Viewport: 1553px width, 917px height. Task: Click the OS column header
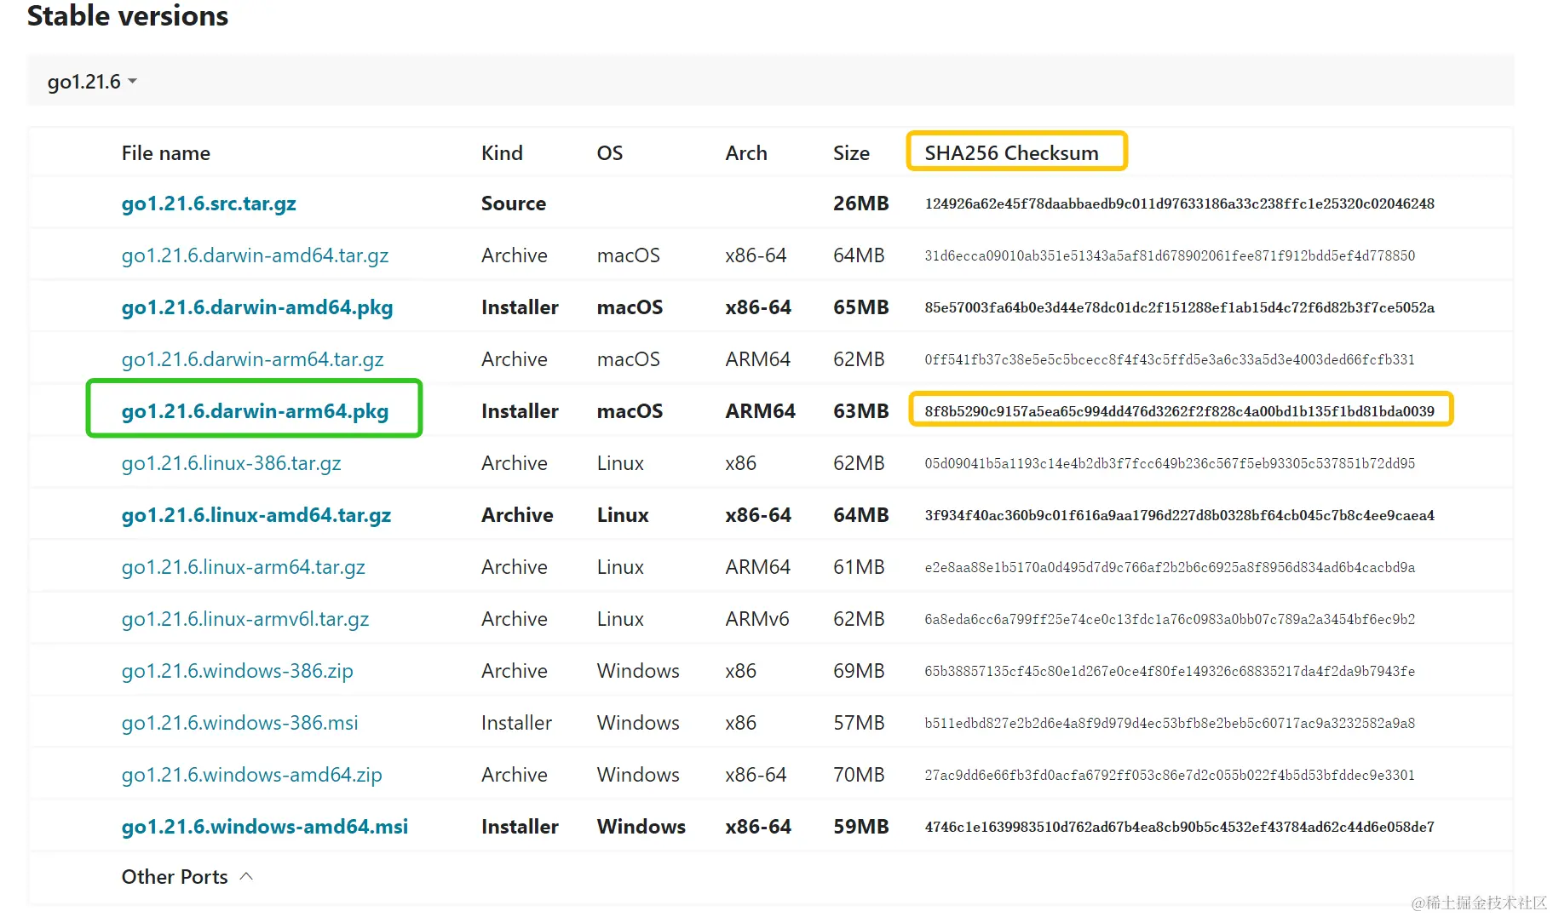click(610, 153)
